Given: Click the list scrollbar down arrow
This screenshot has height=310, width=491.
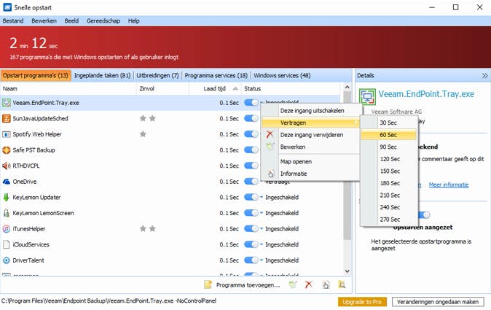Looking at the screenshot, I should [x=347, y=271].
